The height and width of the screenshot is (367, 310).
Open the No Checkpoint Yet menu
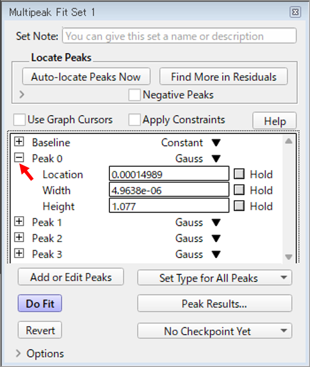pyautogui.click(x=215, y=331)
